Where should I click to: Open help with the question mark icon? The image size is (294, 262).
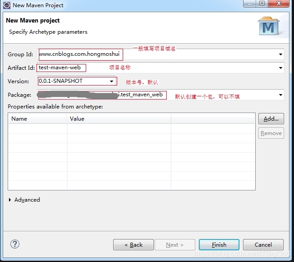[x=15, y=244]
